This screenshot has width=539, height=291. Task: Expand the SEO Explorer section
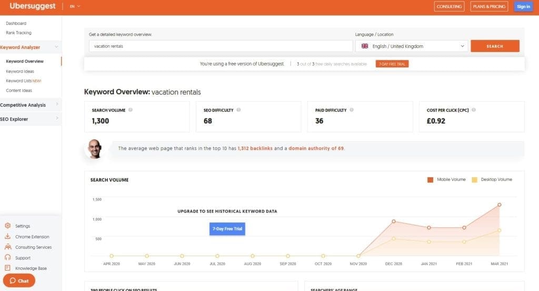[30, 119]
